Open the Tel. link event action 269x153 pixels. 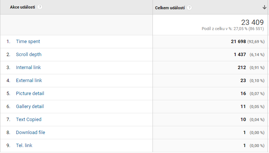click(24, 146)
